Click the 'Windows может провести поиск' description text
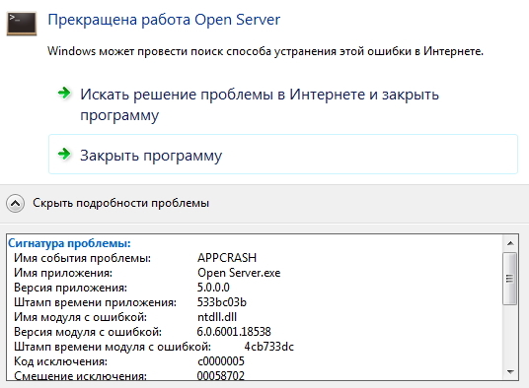Viewport: 529px width, 388px height. pos(265,51)
